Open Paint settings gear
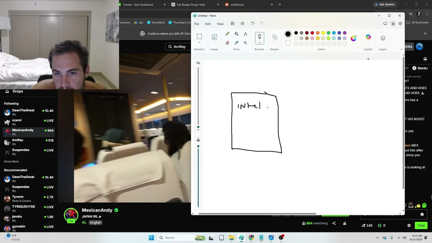This screenshot has height=243, width=432. point(400,24)
